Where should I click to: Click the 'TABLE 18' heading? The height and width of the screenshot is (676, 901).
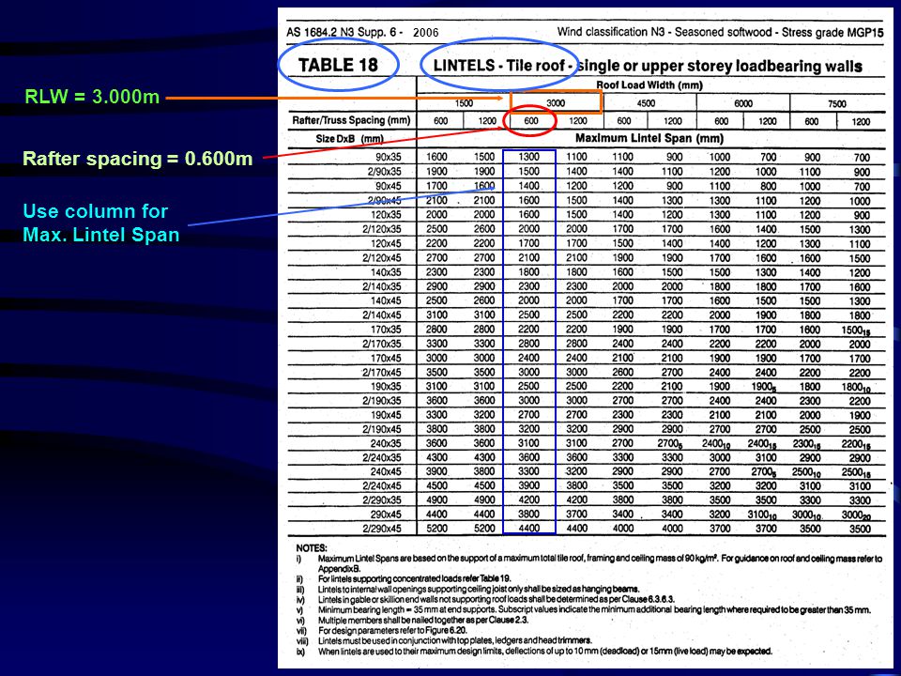[x=338, y=65]
